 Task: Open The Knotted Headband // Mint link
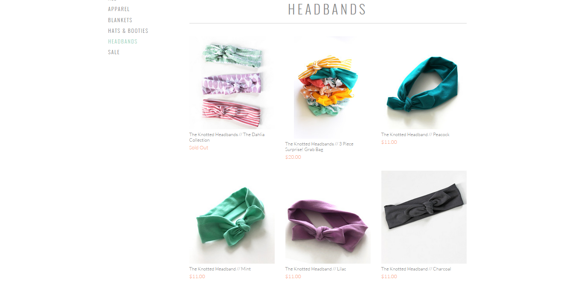pyautogui.click(x=220, y=269)
